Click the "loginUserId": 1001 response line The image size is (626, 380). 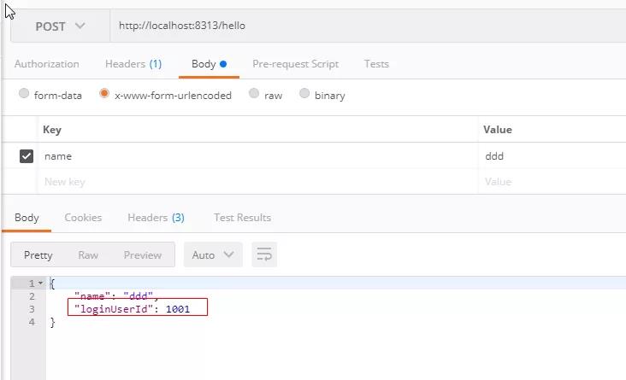(133, 309)
